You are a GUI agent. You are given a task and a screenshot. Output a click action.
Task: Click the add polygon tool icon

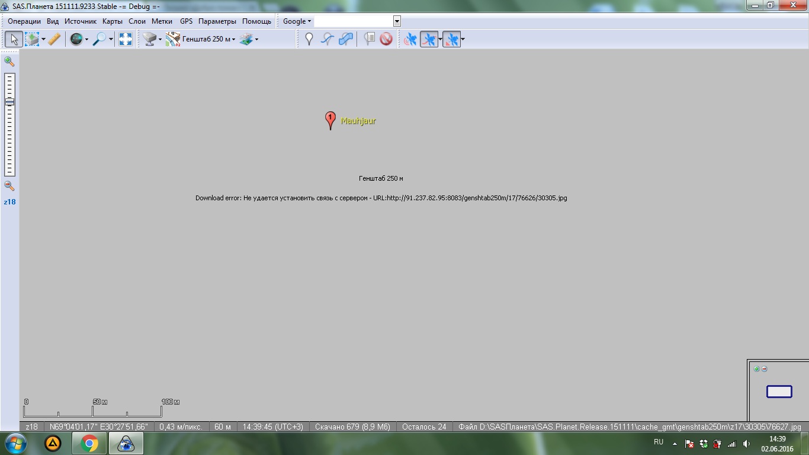tap(346, 40)
